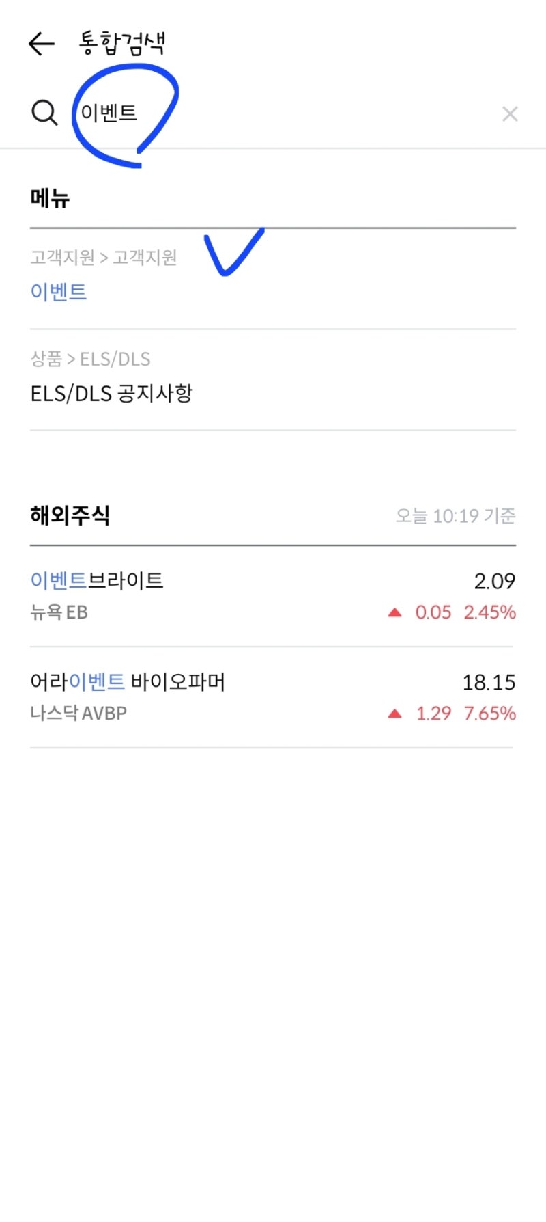Image resolution: width=546 pixels, height=1222 pixels.
Task: Tap the 어라이벤트 바이오파머 price 18.15
Action: click(489, 682)
